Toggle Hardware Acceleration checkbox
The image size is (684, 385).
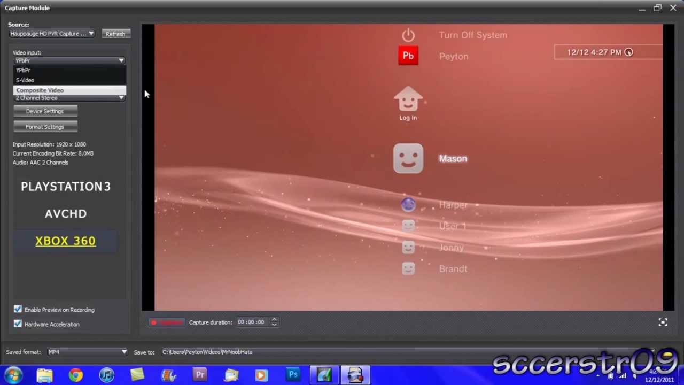pyautogui.click(x=18, y=324)
